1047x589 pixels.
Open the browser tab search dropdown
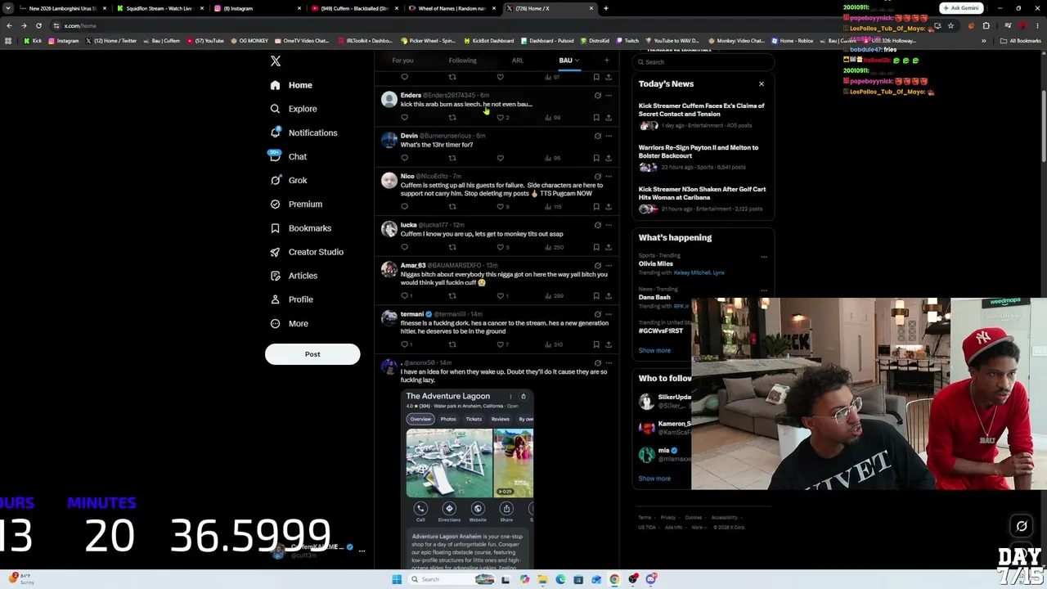point(7,8)
